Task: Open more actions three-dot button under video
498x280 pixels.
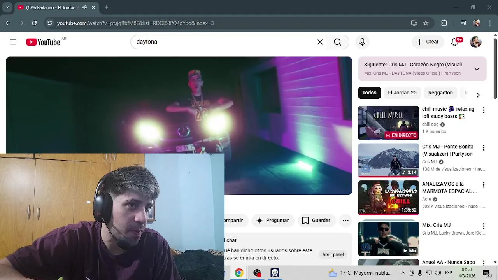Action: coord(345,220)
